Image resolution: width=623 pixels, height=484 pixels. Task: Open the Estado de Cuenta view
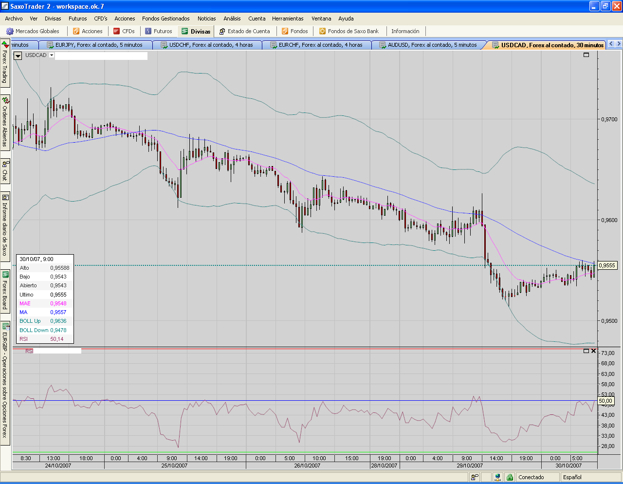(244, 31)
